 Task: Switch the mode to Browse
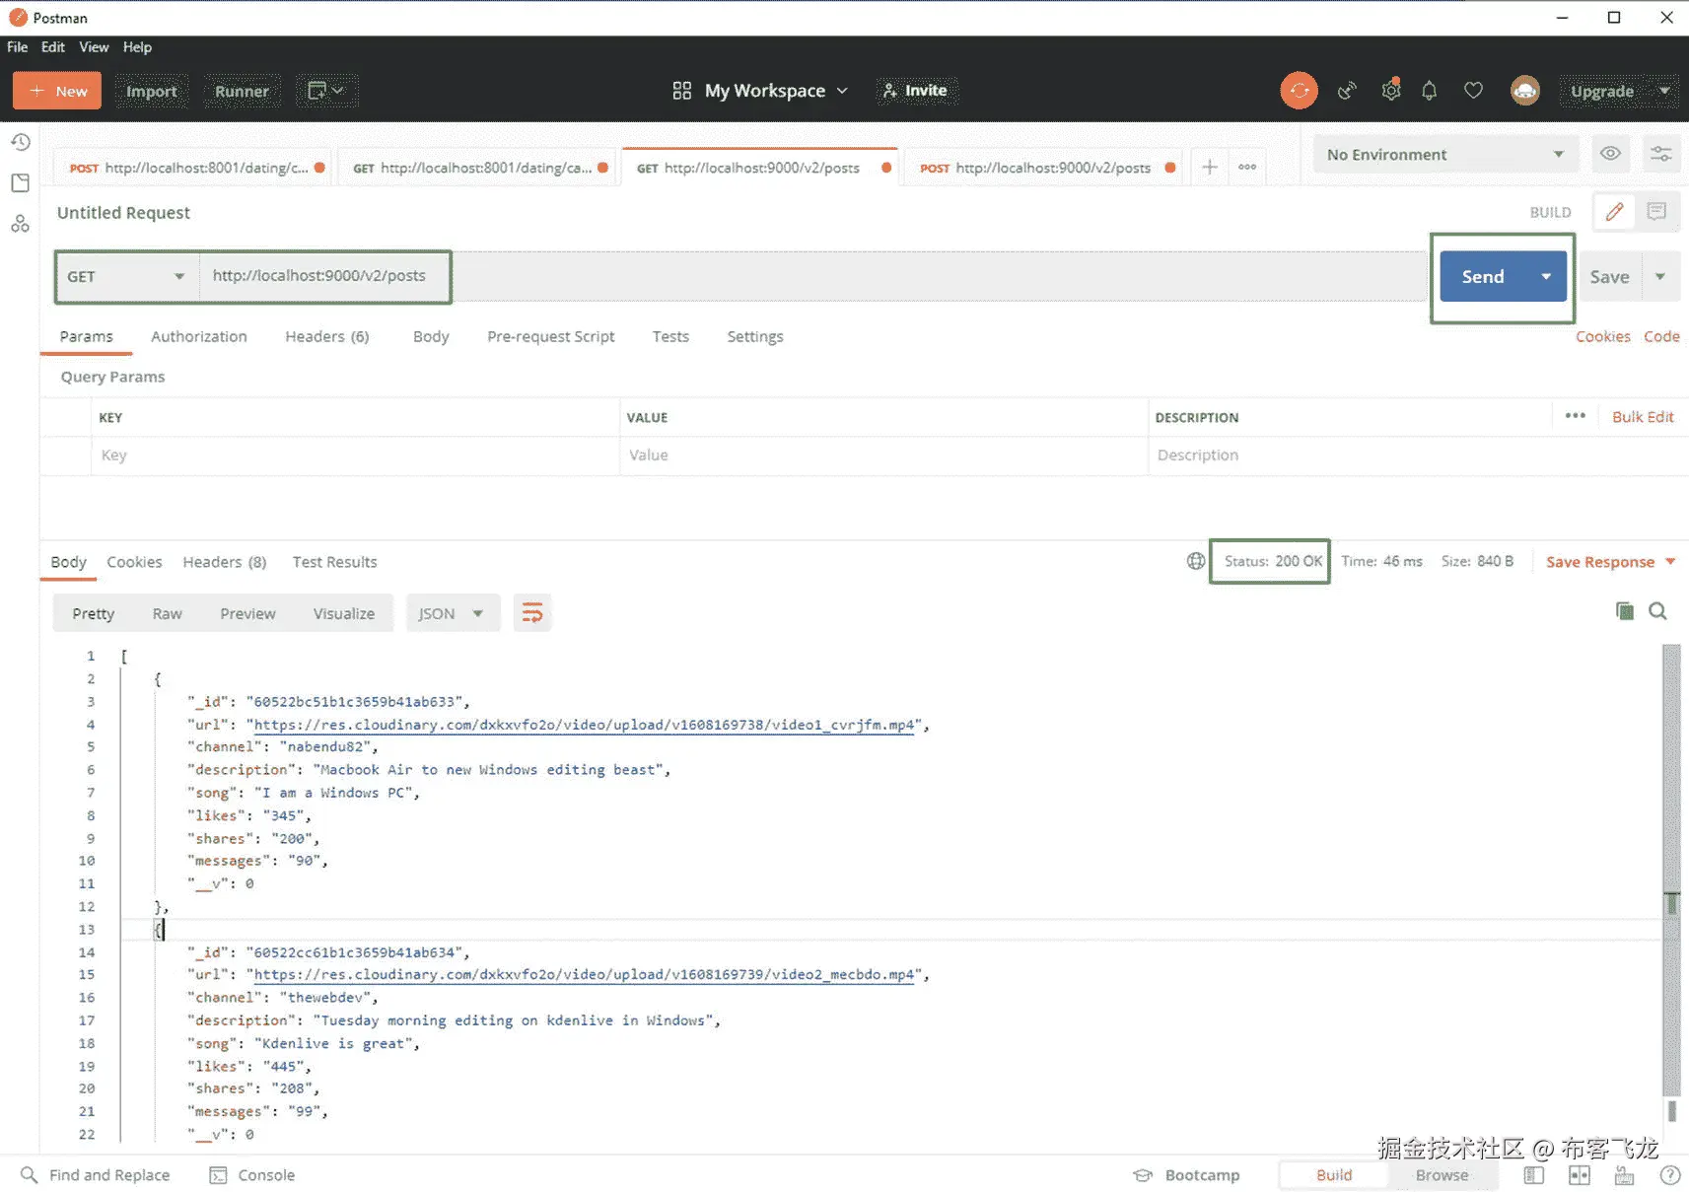point(1443,1175)
